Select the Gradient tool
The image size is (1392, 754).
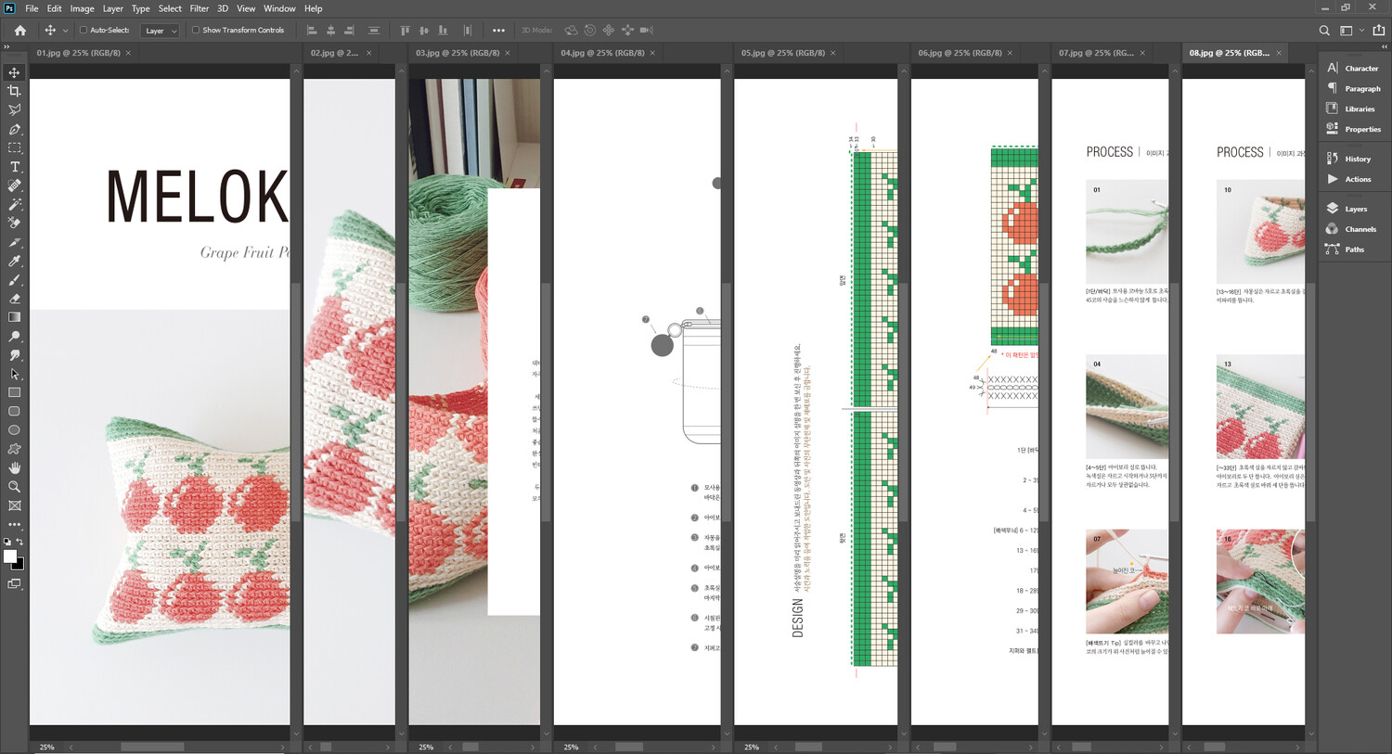tap(14, 317)
